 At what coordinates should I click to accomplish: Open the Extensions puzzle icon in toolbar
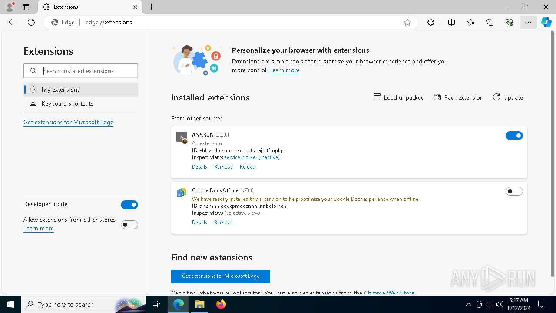(x=430, y=22)
